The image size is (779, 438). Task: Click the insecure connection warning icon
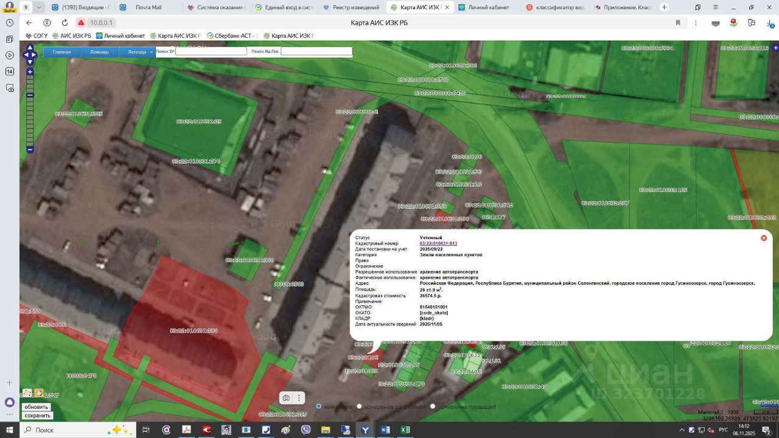tap(81, 23)
